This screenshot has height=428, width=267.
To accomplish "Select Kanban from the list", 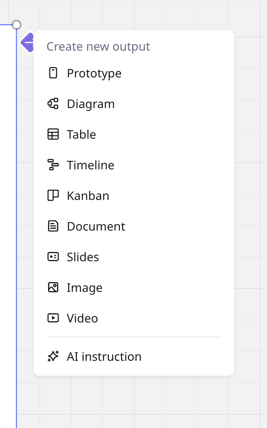I will click(88, 196).
